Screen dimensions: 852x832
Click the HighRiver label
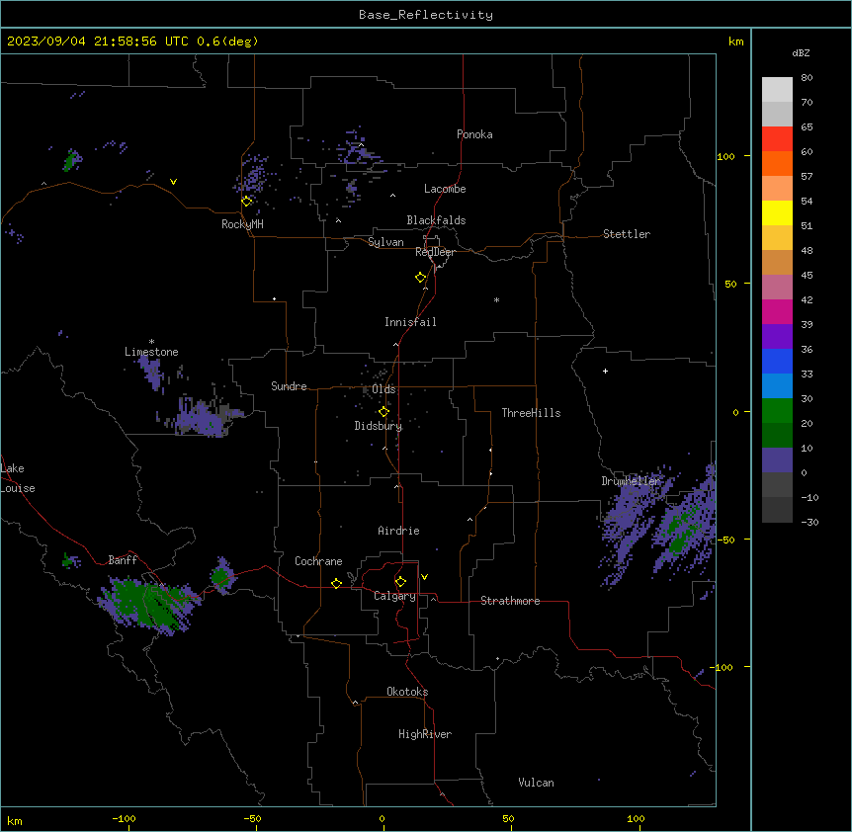click(x=425, y=734)
